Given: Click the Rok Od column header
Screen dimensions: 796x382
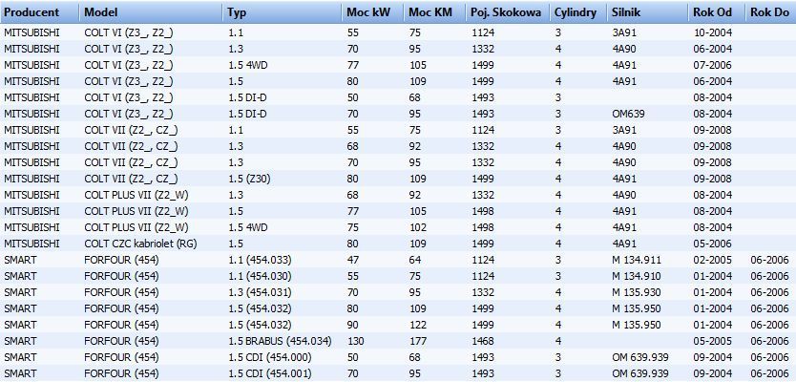Looking at the screenshot, I should 717,12.
